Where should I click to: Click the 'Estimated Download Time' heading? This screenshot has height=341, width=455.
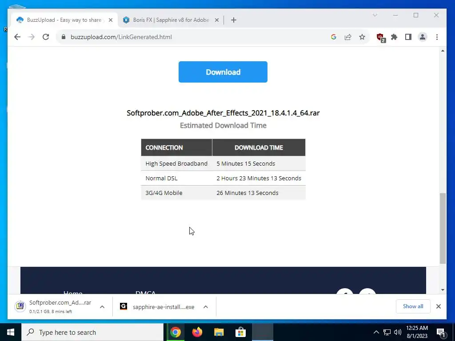(x=223, y=125)
